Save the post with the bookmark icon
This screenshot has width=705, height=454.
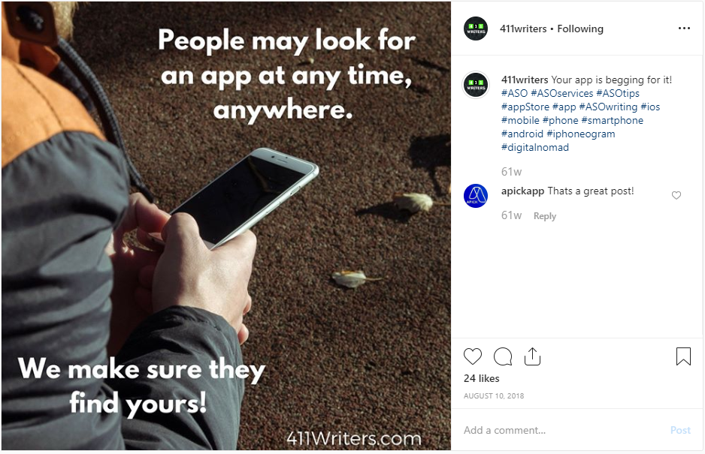pos(683,356)
